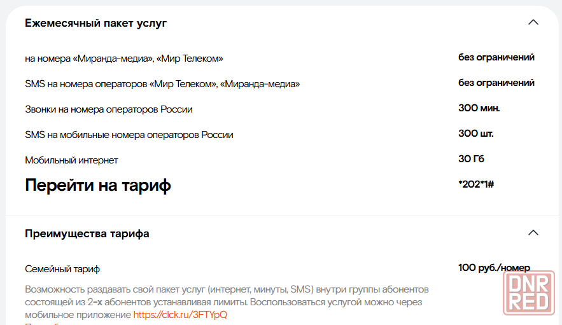562x325 pixels.
Task: Click the Возможность раздавать свой пакет услуг description
Action: tap(227, 302)
